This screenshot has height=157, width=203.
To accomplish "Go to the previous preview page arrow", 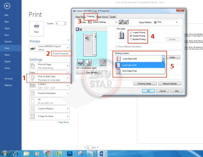I will pyautogui.click(x=85, y=148).
